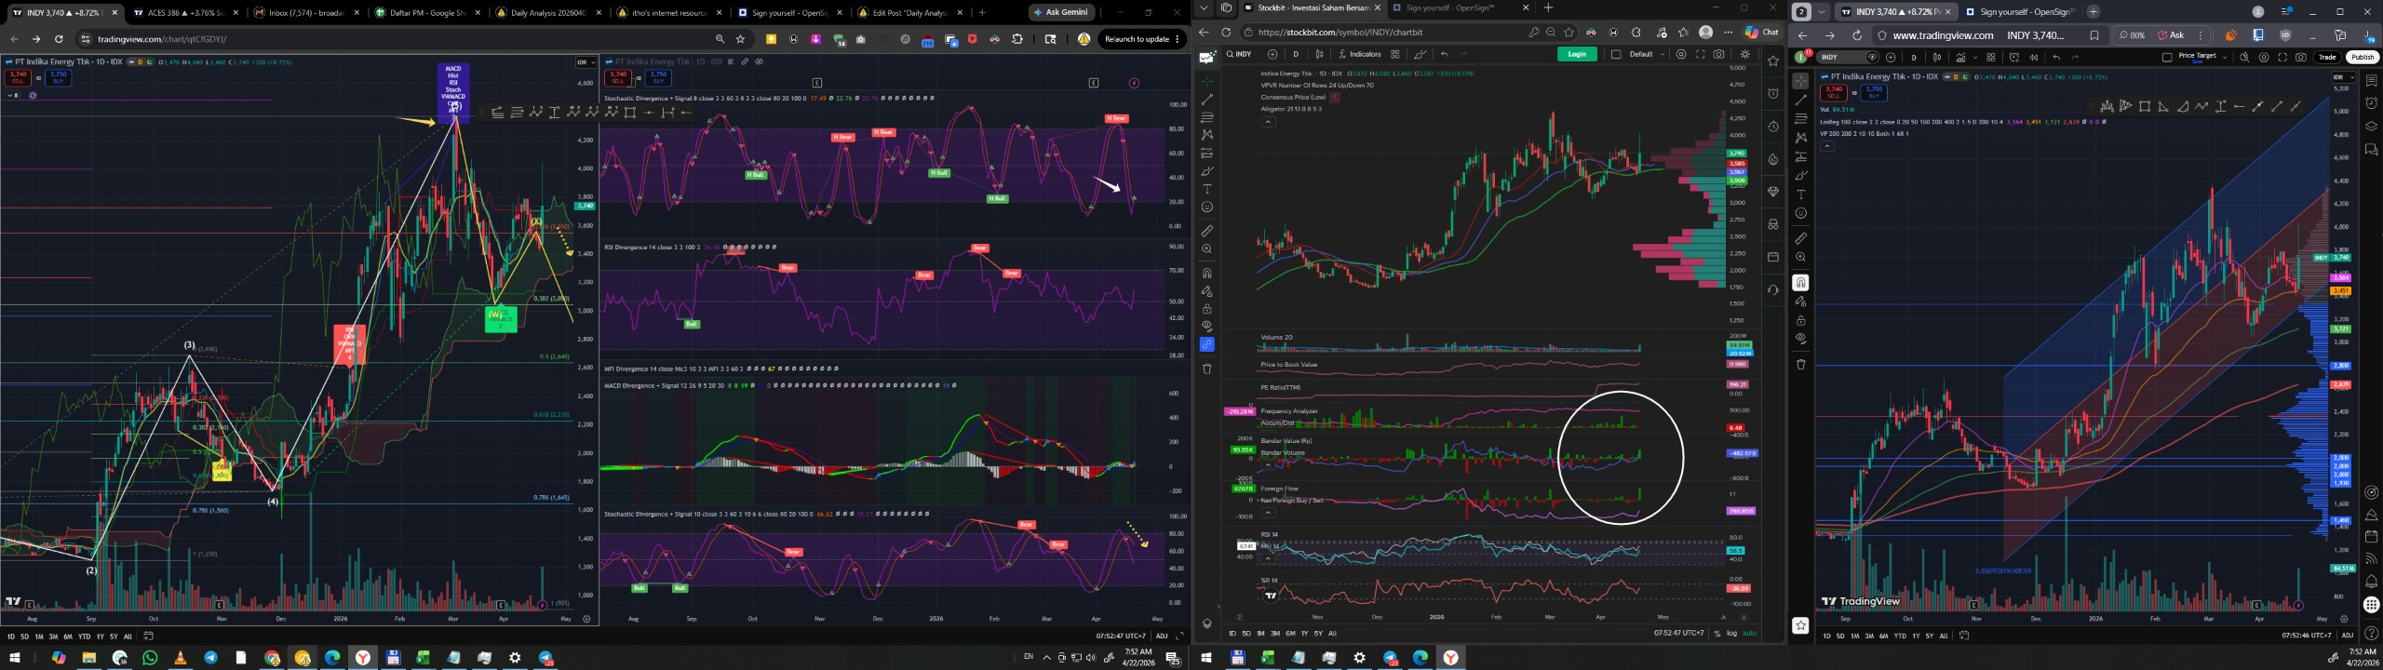The image size is (2383, 670).
Task: Open the Default layout dropdown in Stockbit
Action: 1646,54
